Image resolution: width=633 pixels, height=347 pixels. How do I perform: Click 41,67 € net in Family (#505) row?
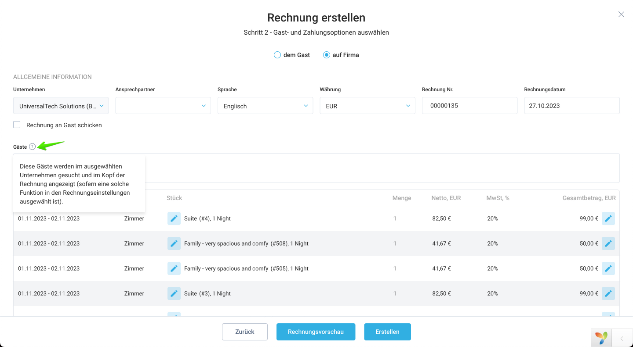441,268
